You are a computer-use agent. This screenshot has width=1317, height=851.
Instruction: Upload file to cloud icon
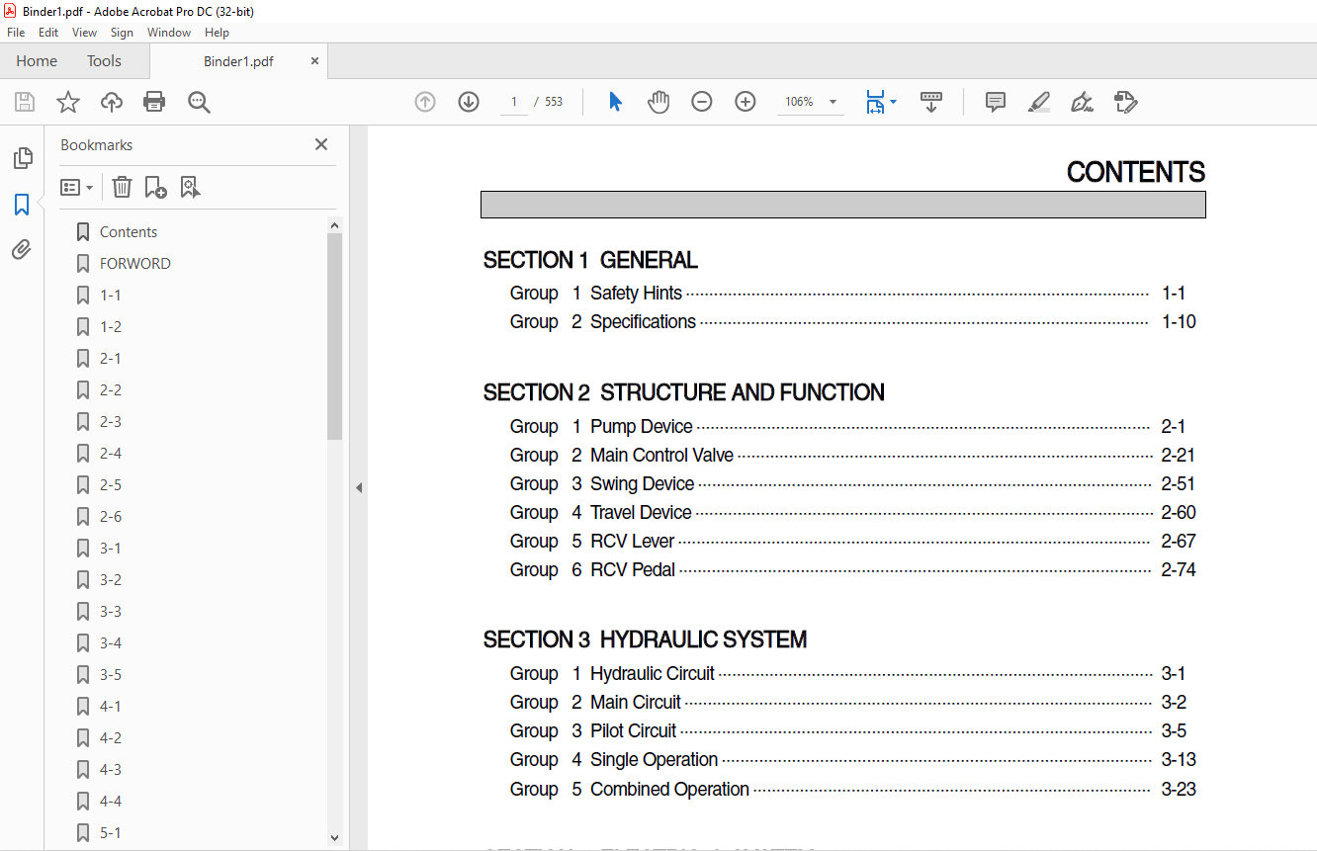[112, 102]
